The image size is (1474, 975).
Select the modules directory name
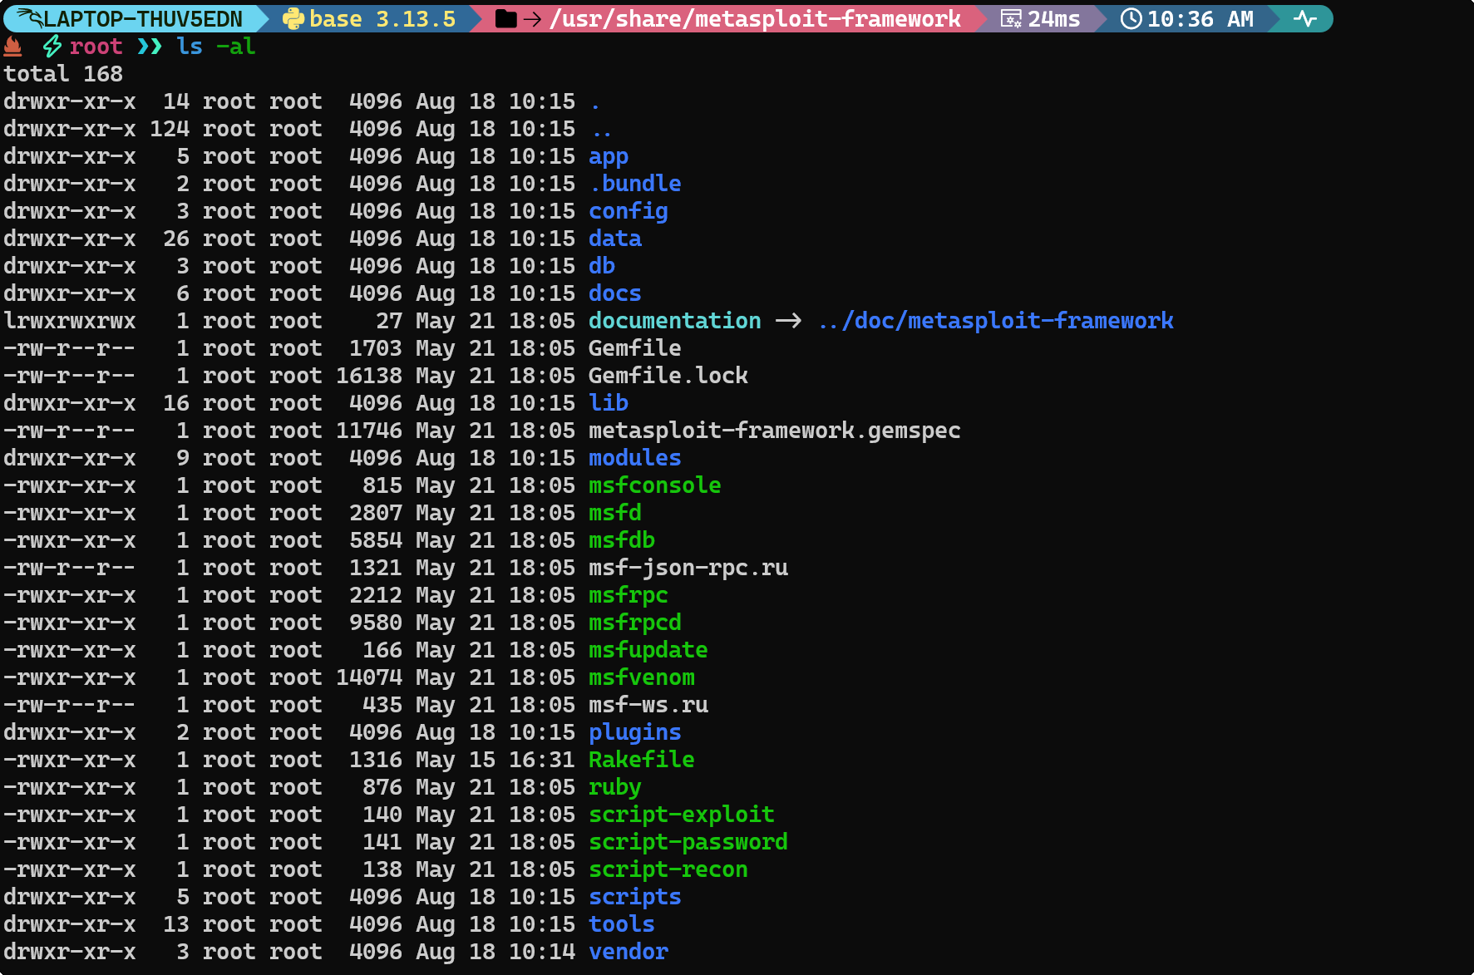(x=634, y=458)
